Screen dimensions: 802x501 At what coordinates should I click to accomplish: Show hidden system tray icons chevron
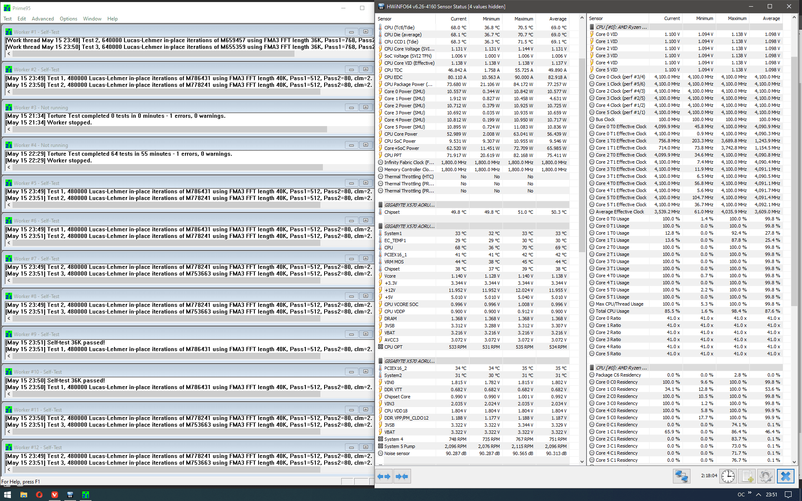coord(758,495)
